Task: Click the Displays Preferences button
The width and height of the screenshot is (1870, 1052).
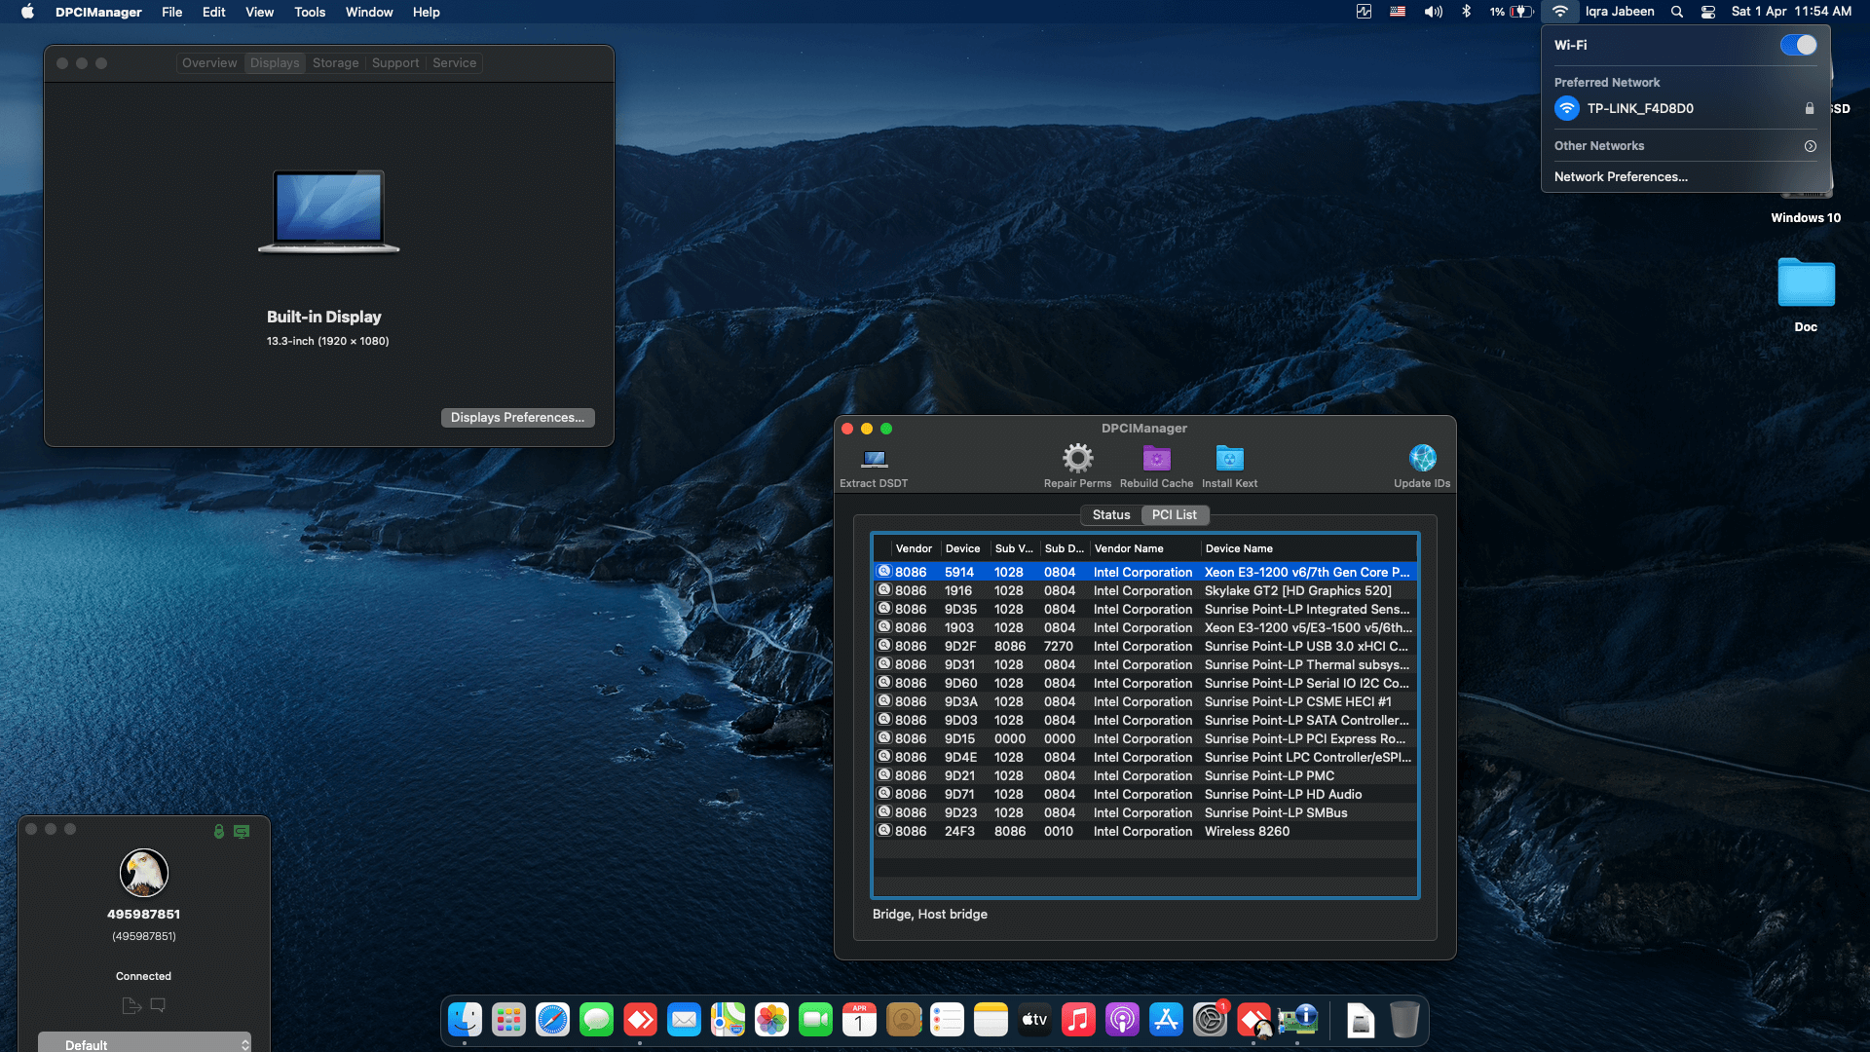Action: tap(517, 417)
